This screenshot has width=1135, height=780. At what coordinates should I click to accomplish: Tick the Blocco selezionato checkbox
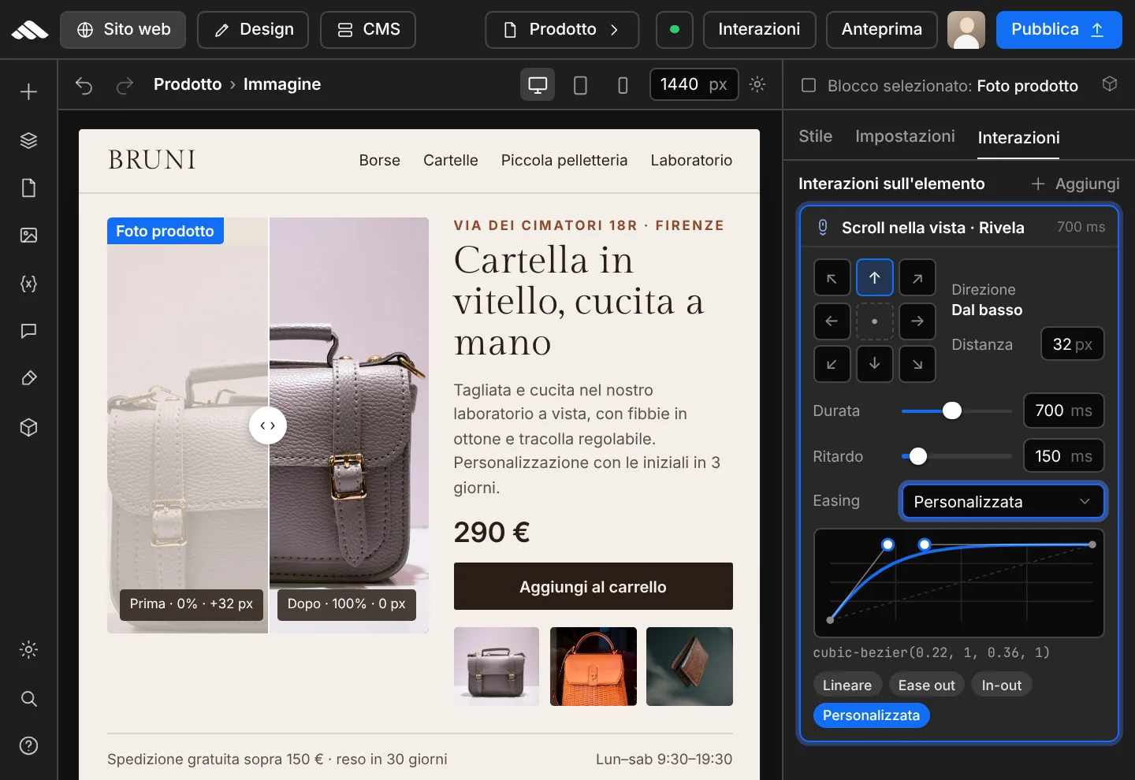(x=809, y=85)
